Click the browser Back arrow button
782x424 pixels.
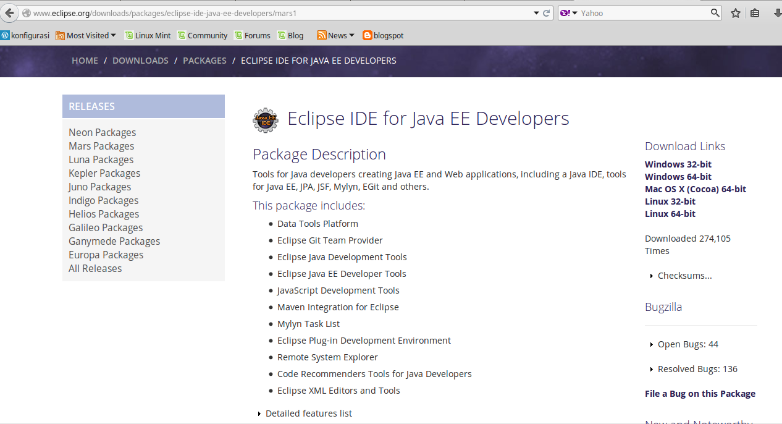pyautogui.click(x=9, y=13)
